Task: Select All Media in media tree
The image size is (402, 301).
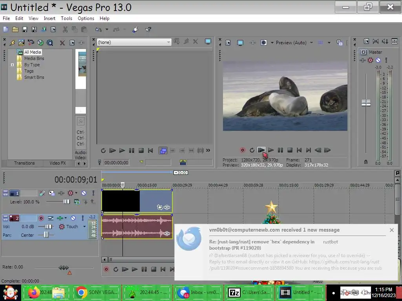Action: tap(33, 52)
